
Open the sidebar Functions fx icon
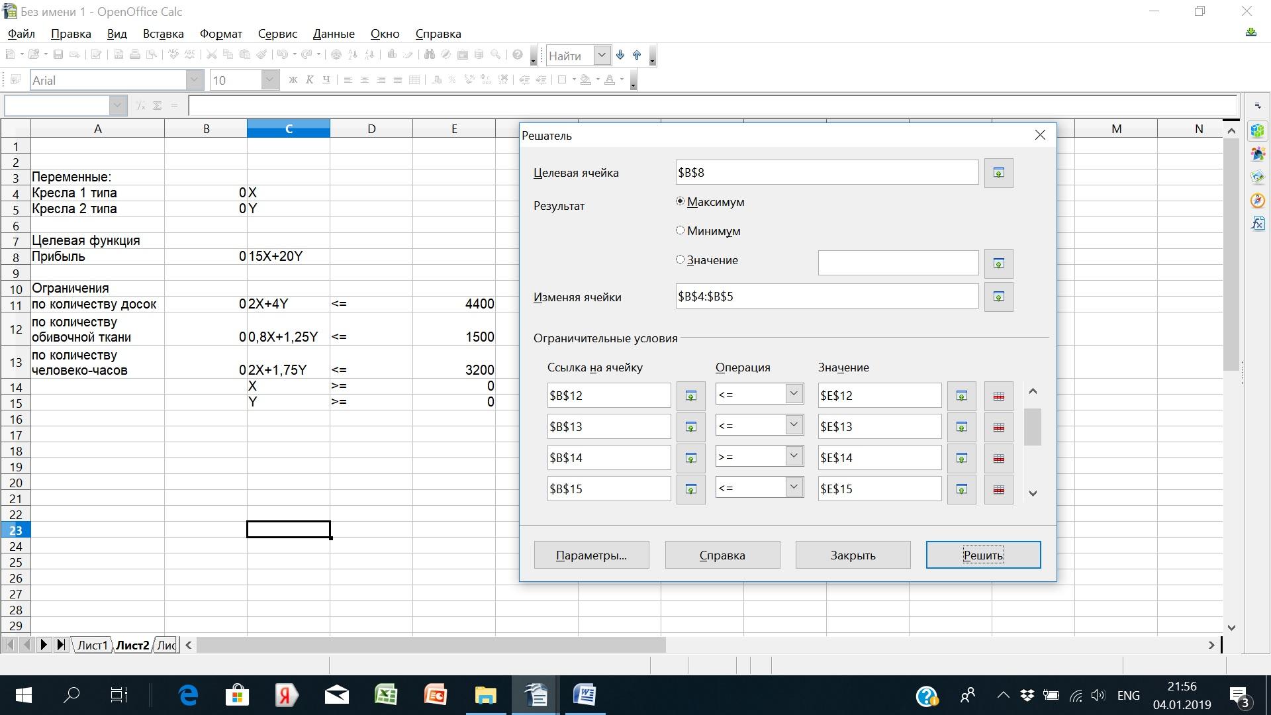1257,224
